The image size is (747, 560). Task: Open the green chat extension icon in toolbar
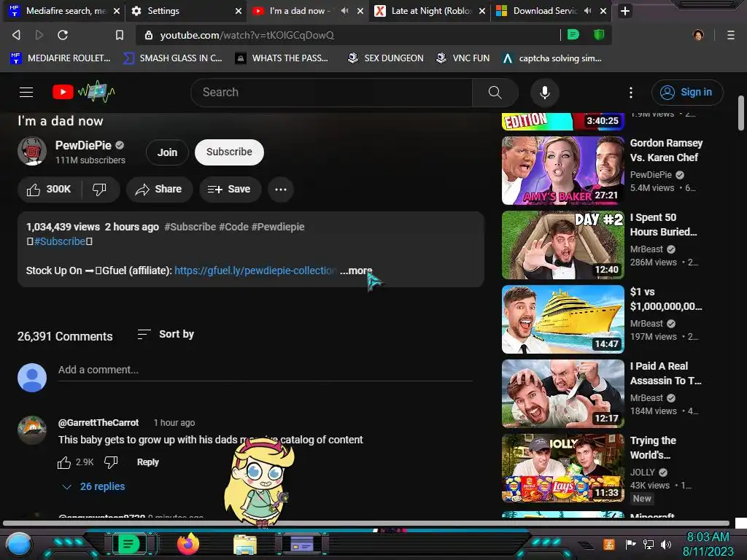pos(573,35)
